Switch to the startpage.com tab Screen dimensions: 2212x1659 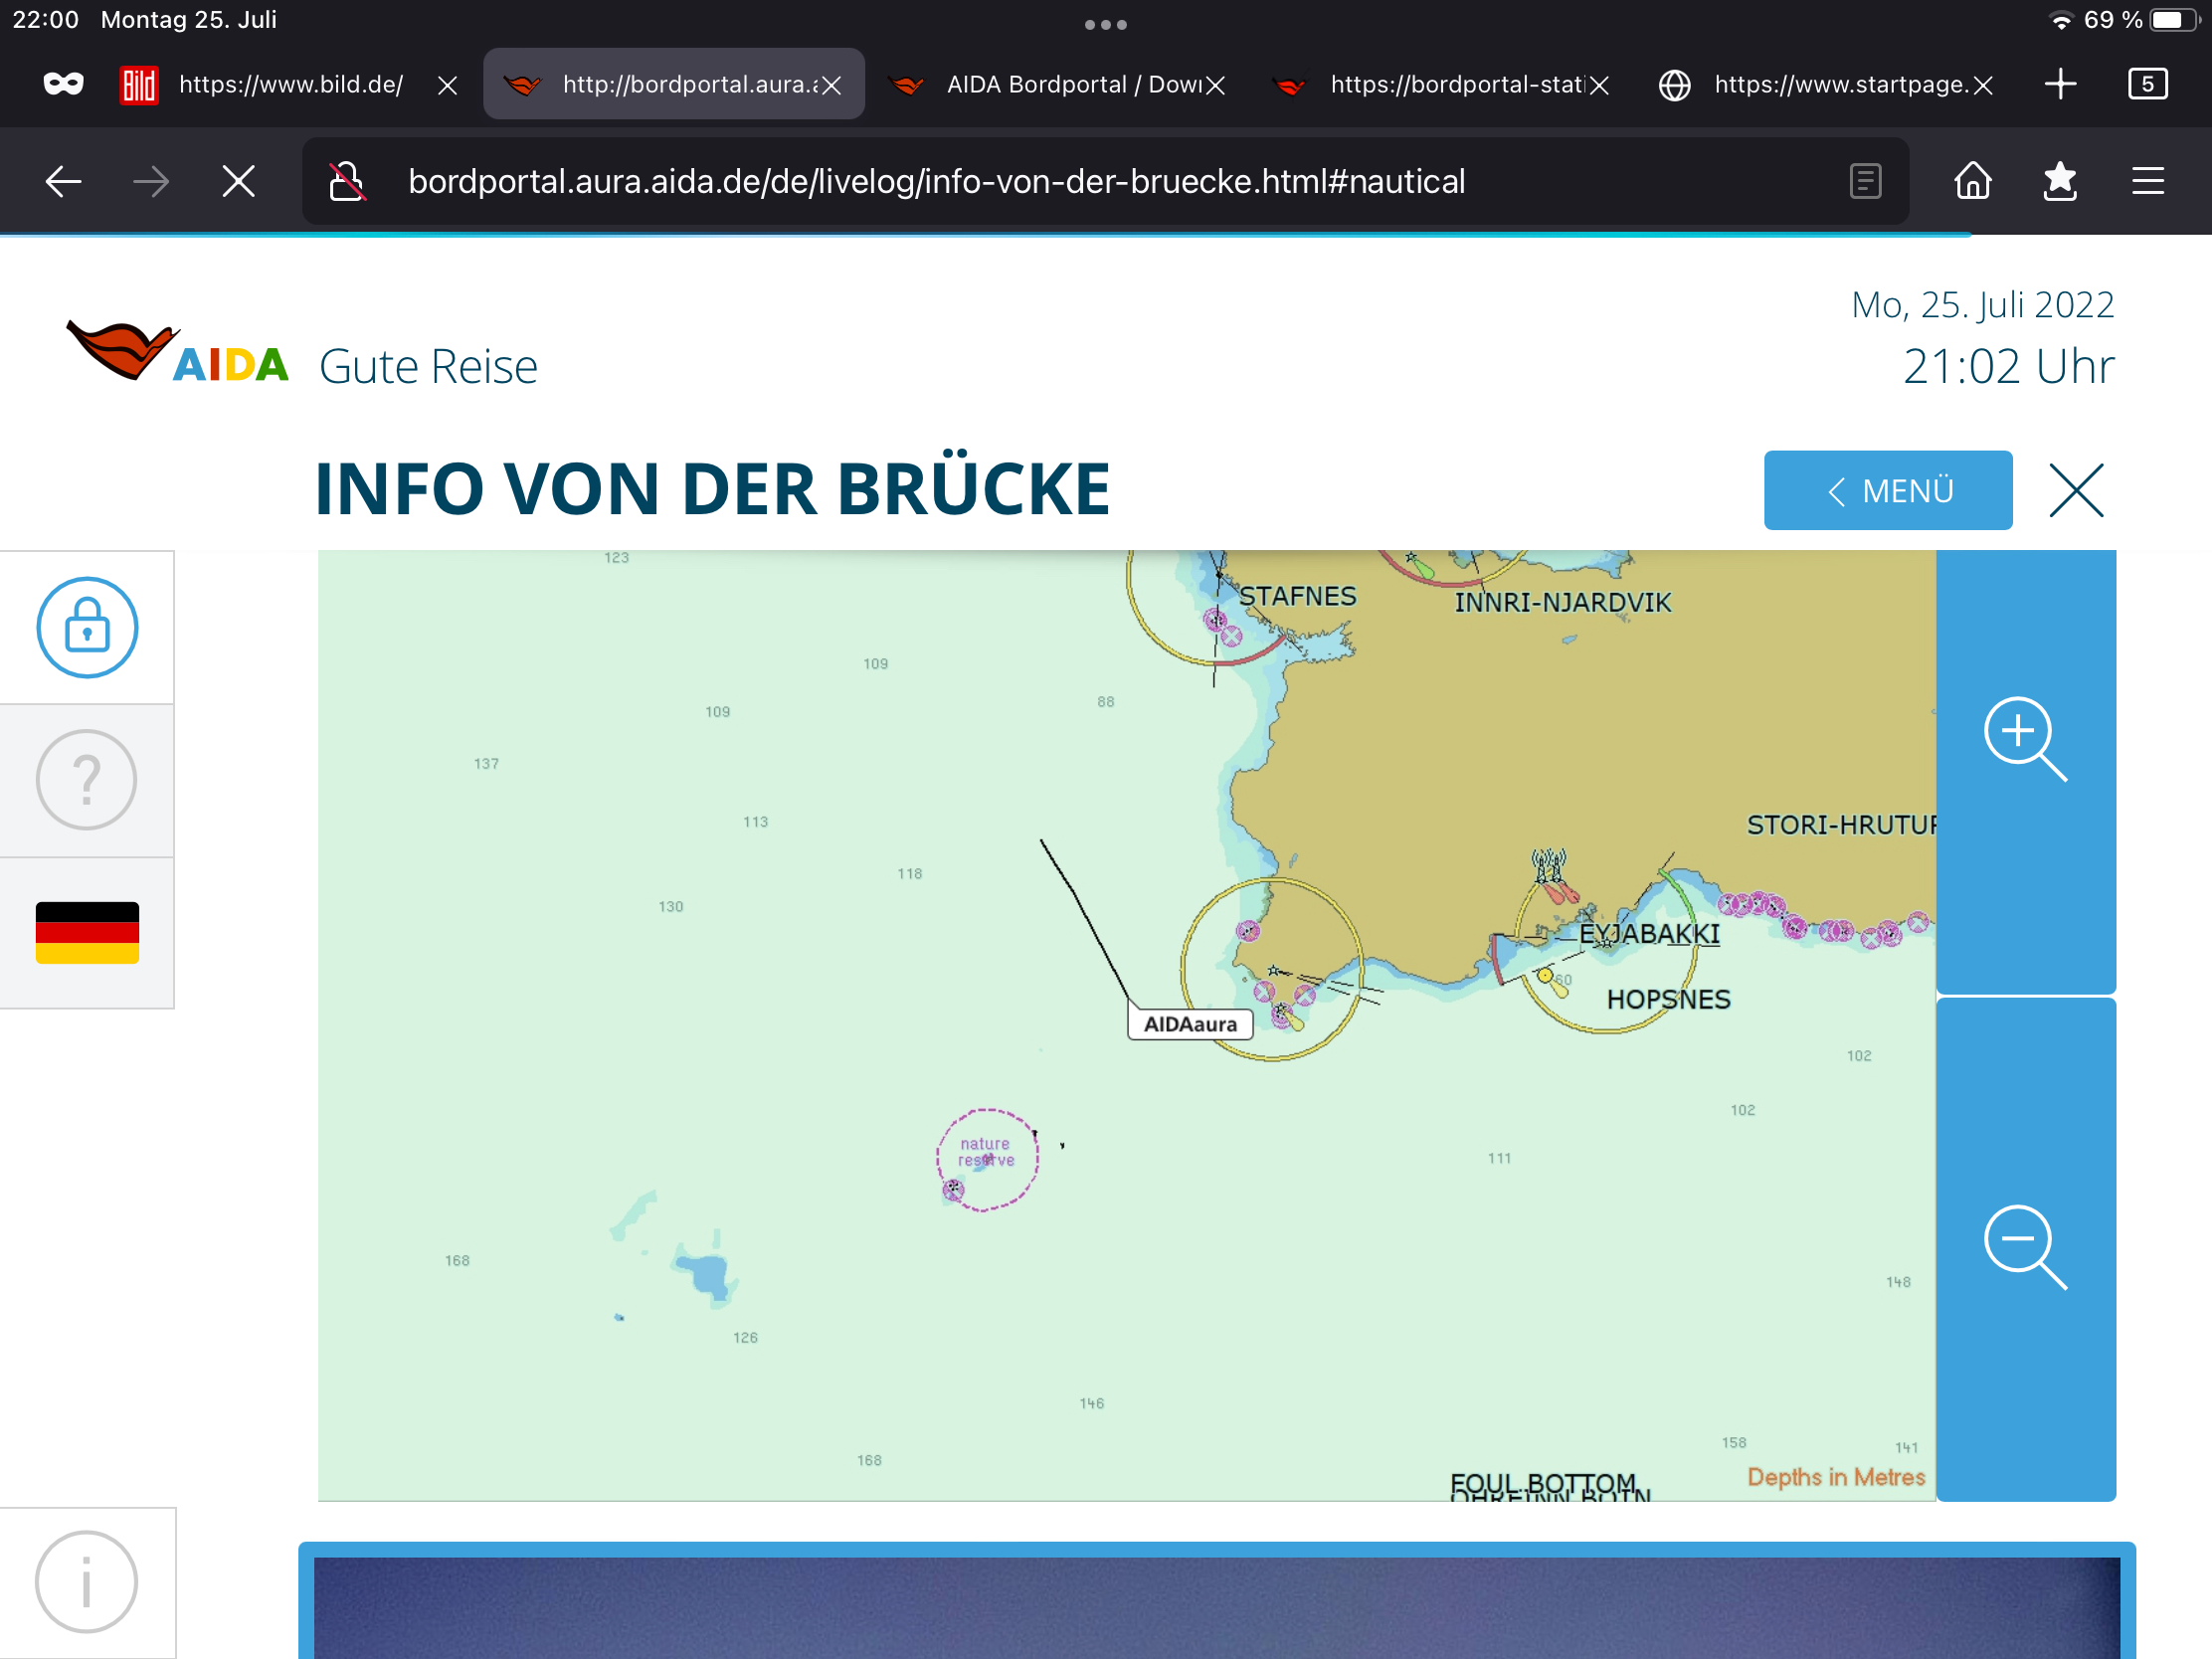click(x=1823, y=84)
